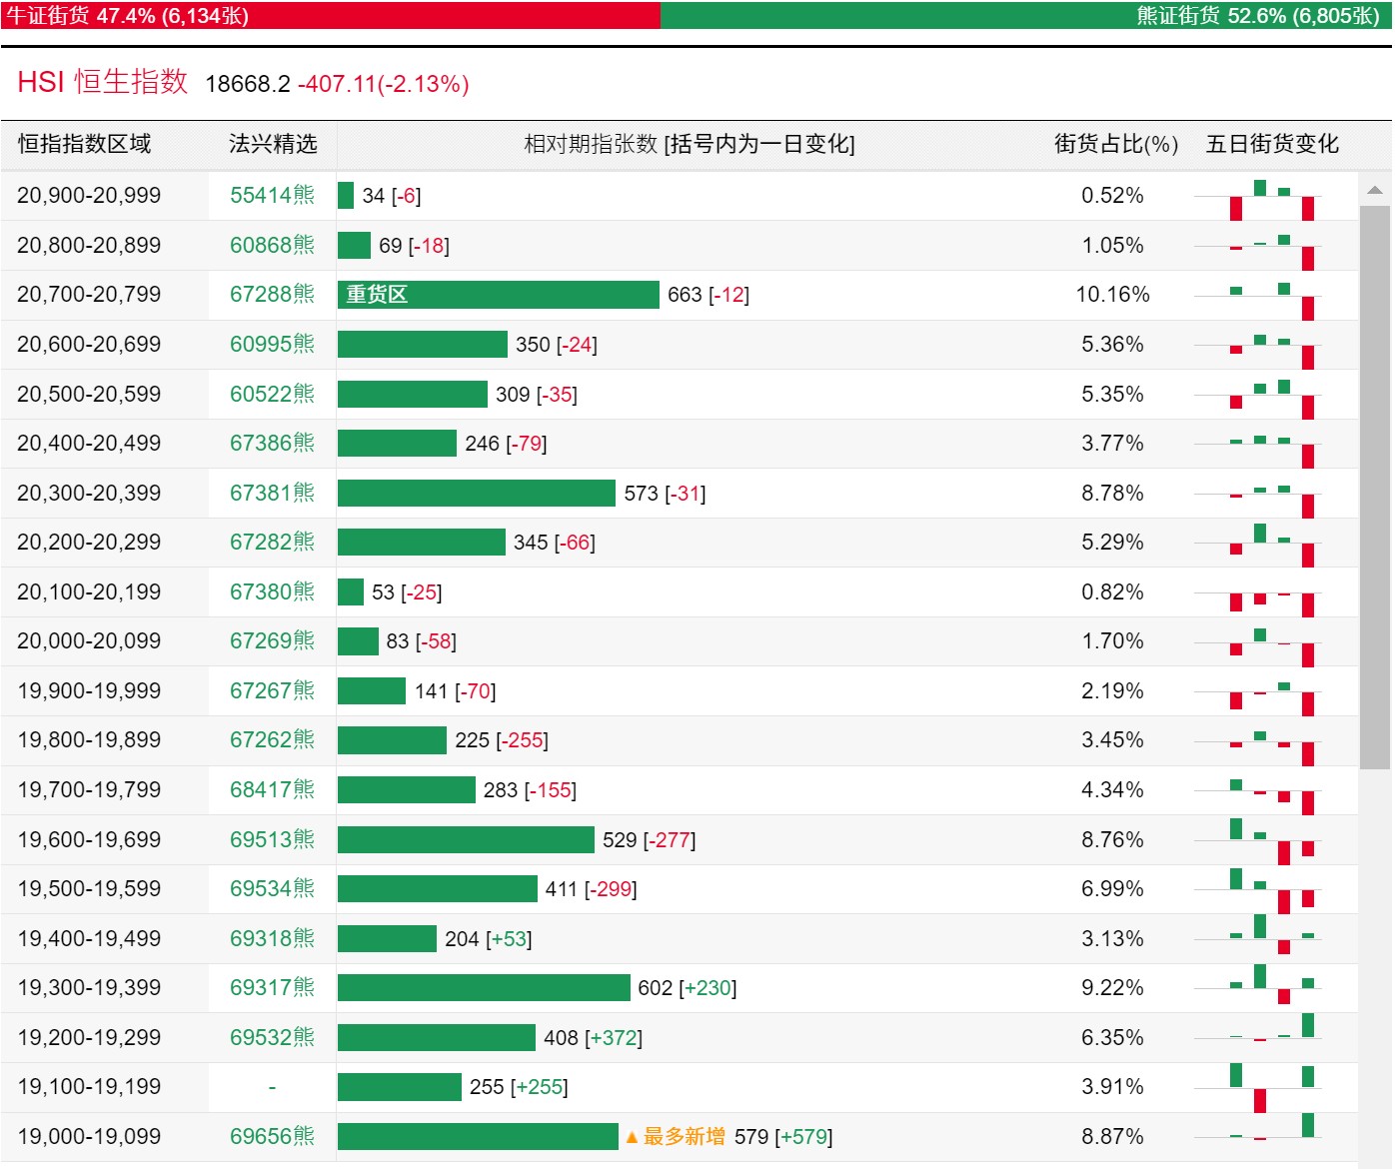
Task: Click the HSI 恒生指数 heading
Action: coord(103,82)
